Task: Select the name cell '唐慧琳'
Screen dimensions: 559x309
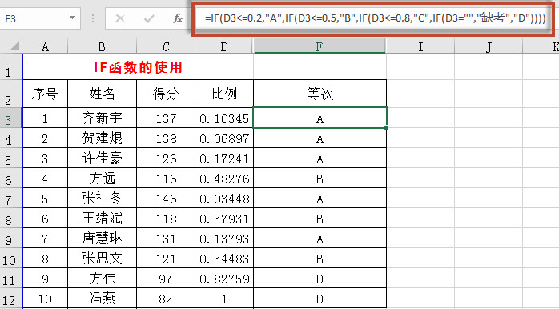Action: tap(102, 238)
